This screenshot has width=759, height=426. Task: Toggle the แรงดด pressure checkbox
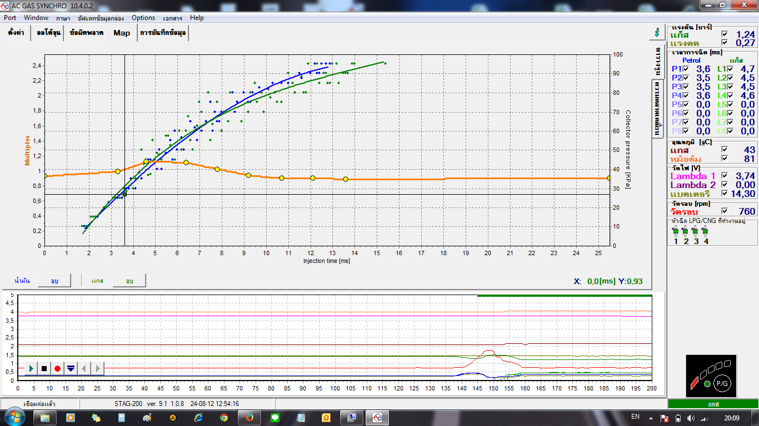click(724, 43)
